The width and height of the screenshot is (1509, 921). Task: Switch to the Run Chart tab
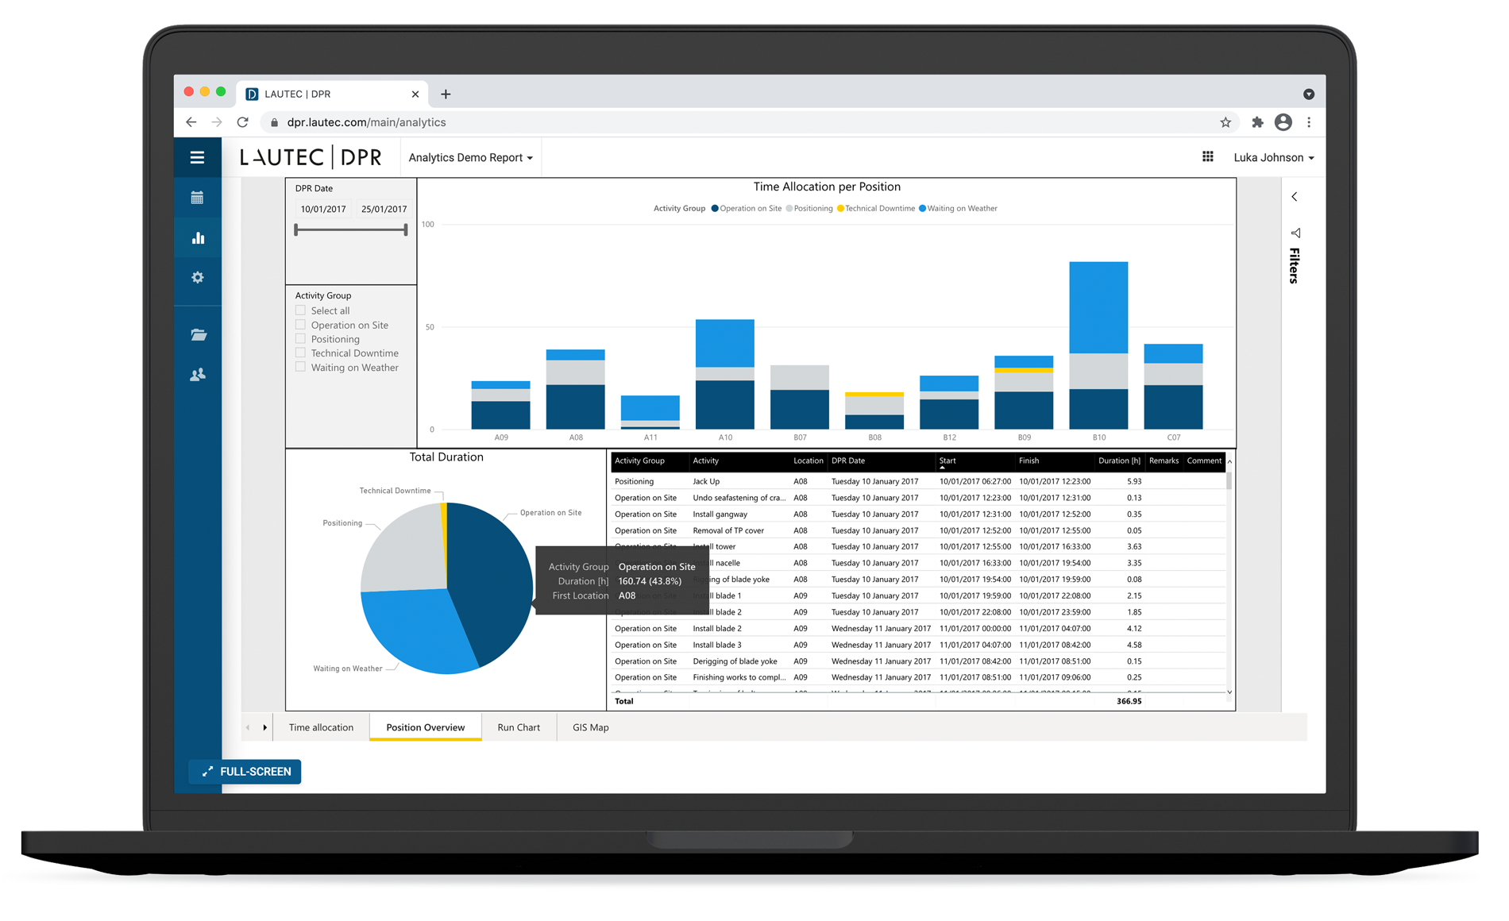click(518, 726)
